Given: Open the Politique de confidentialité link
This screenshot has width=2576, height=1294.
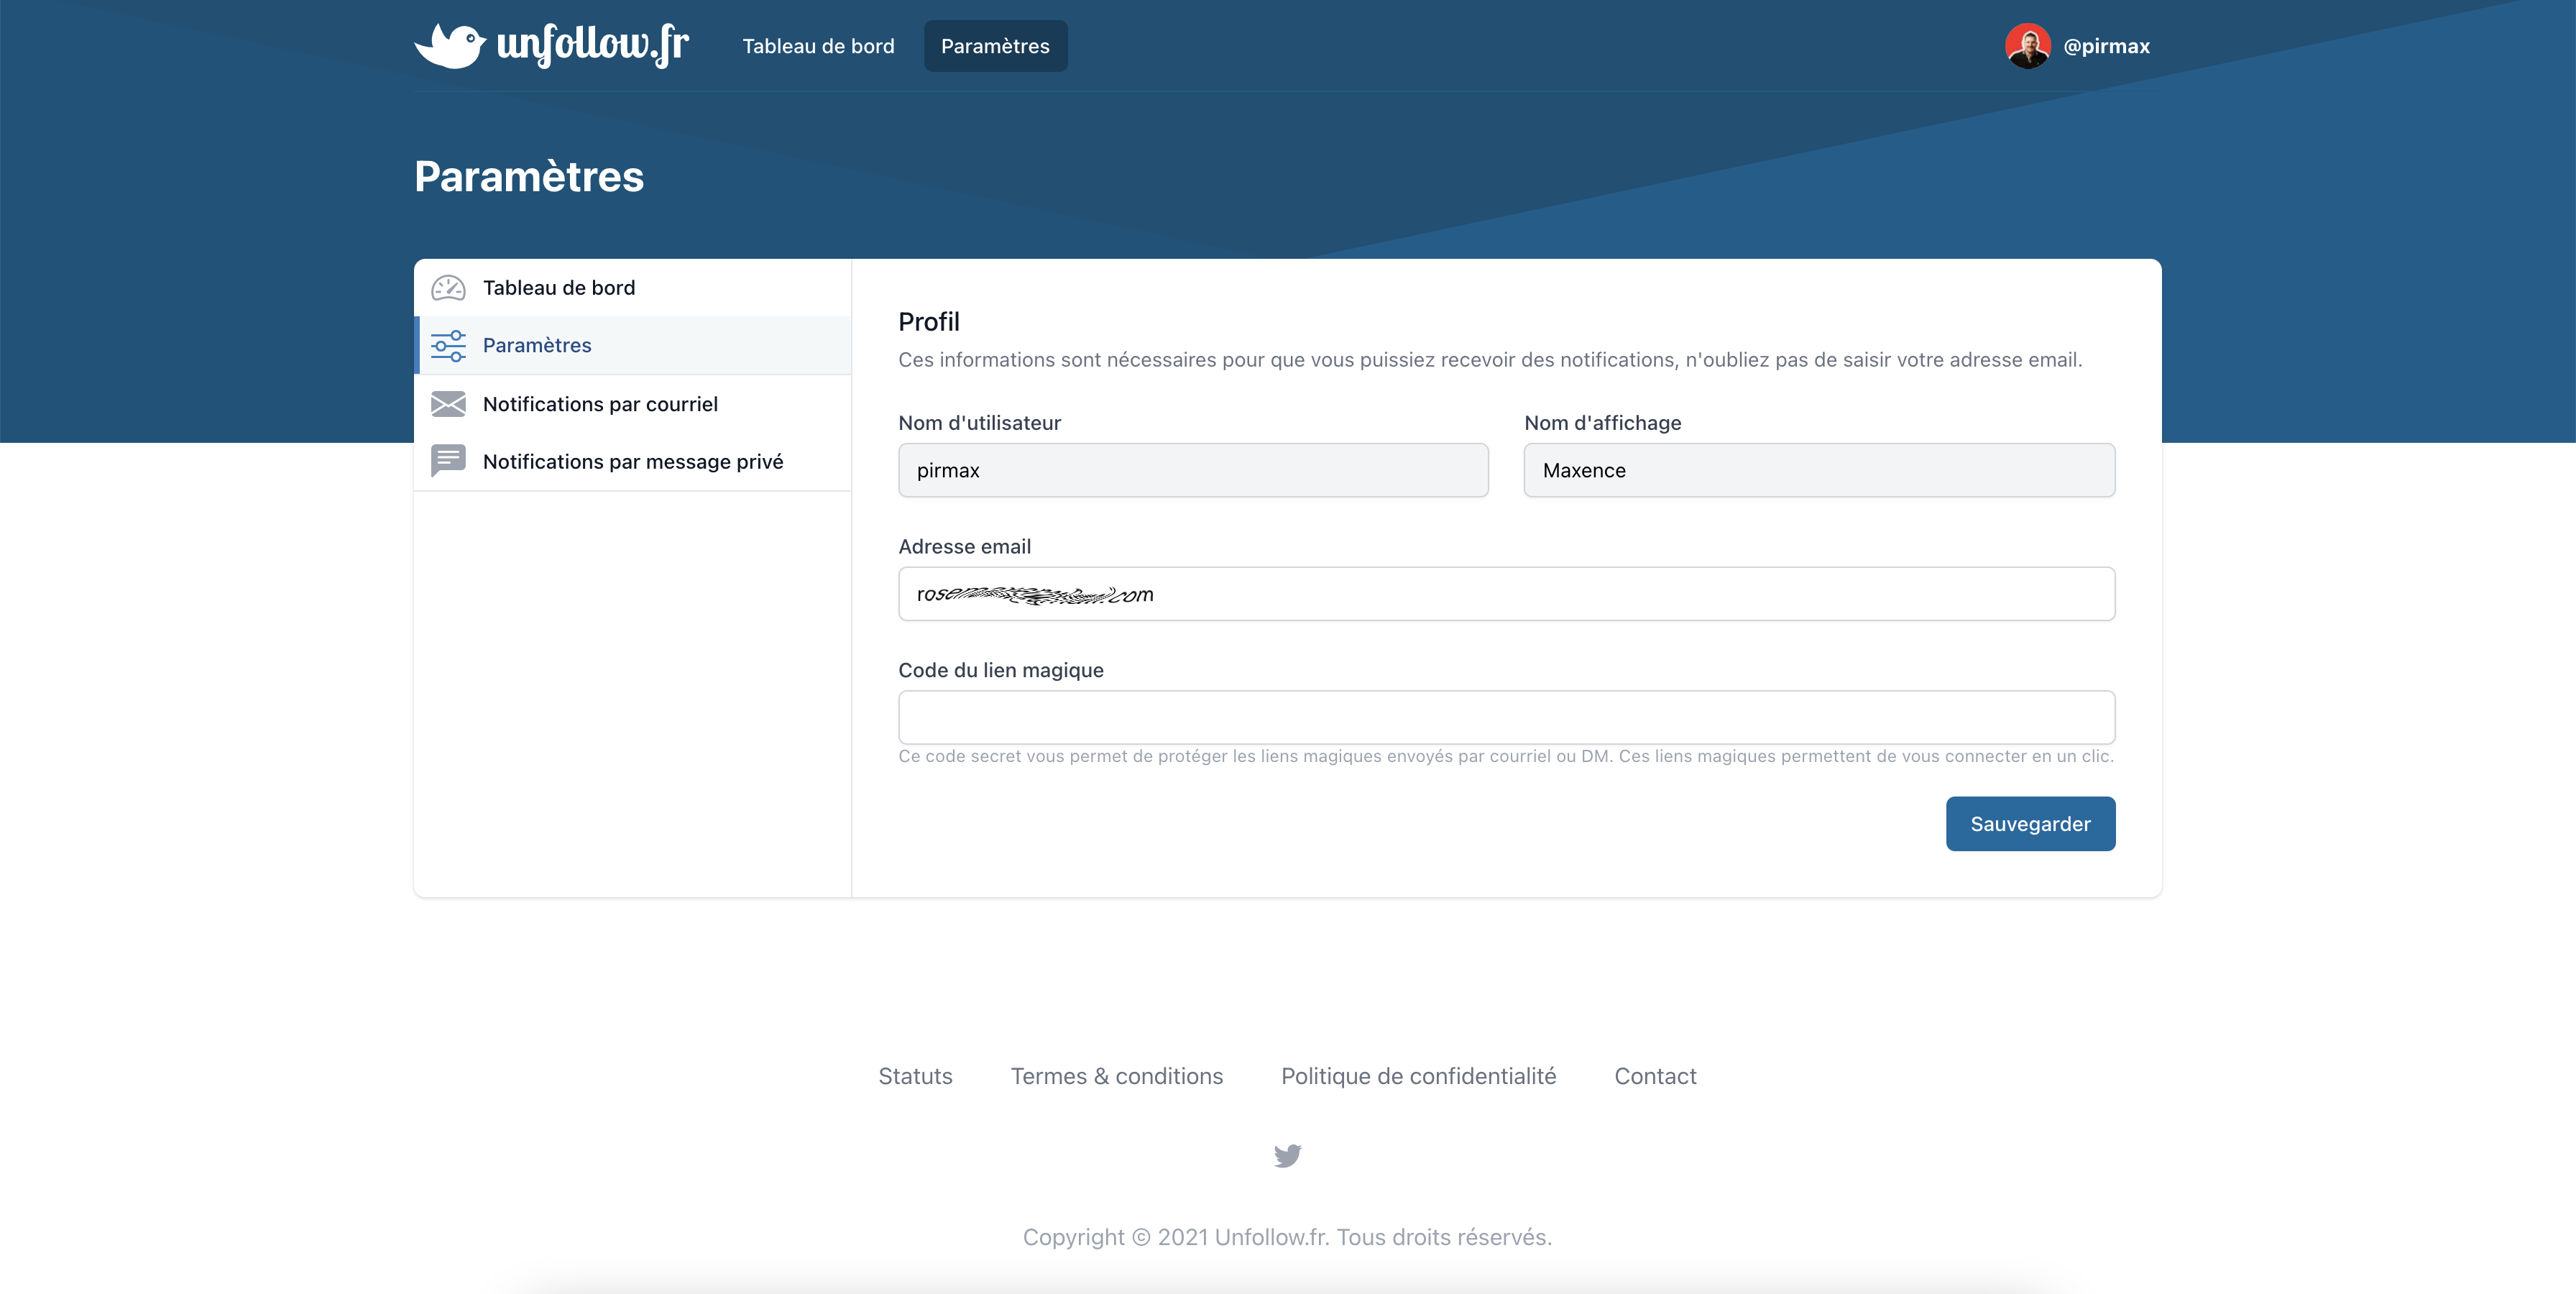Looking at the screenshot, I should (1418, 1076).
